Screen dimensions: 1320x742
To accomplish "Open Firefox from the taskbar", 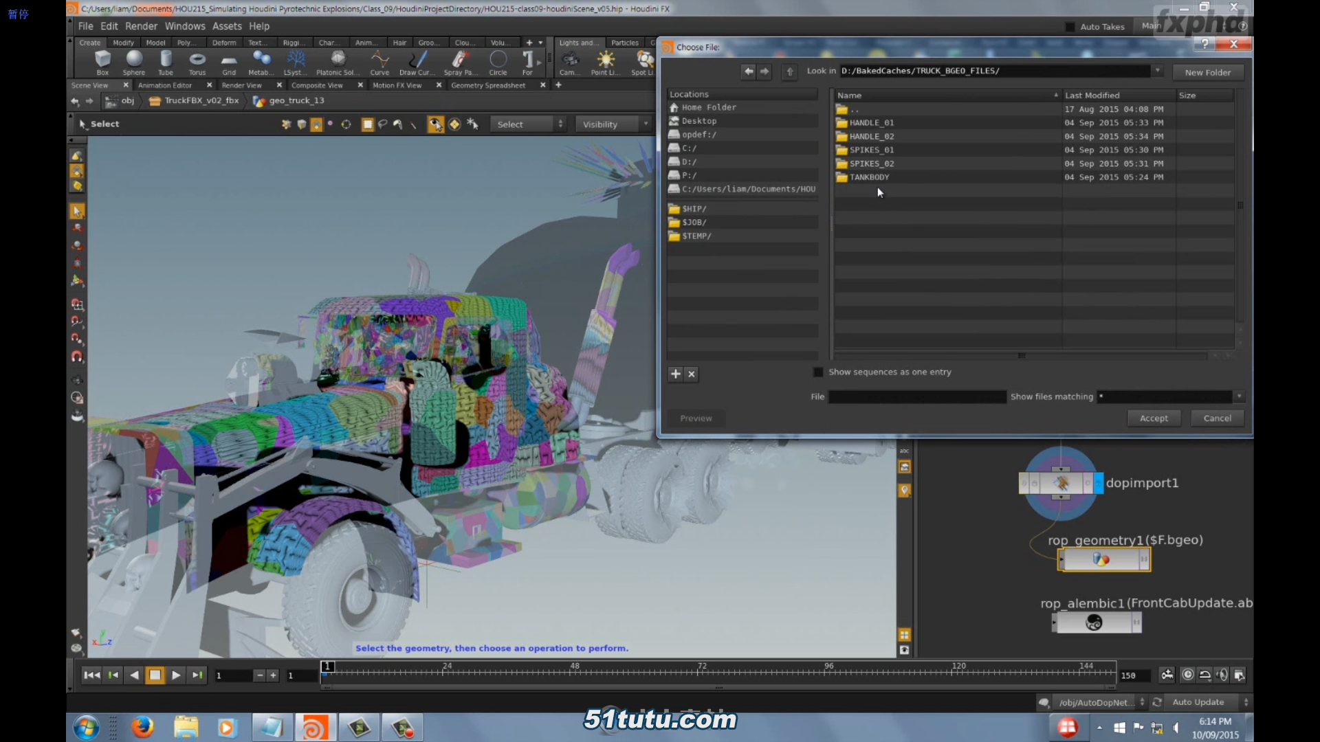I will pyautogui.click(x=142, y=727).
